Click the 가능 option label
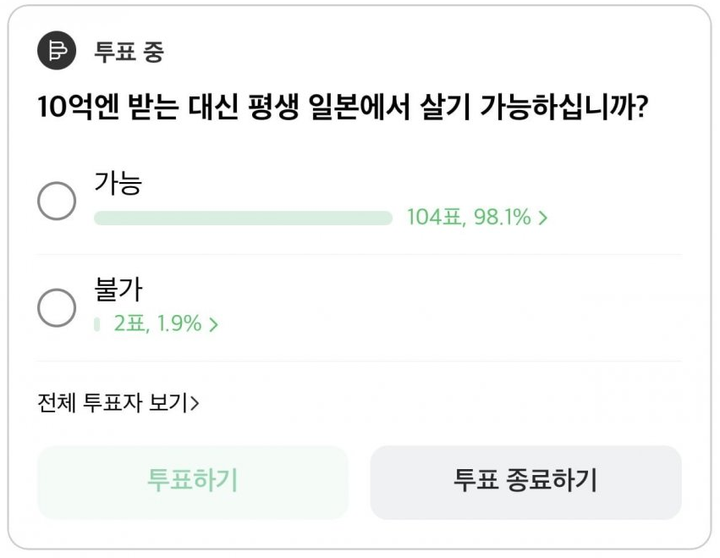Image resolution: width=720 pixels, height=558 pixels. tap(118, 184)
